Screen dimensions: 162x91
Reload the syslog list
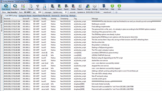click(31, 7)
